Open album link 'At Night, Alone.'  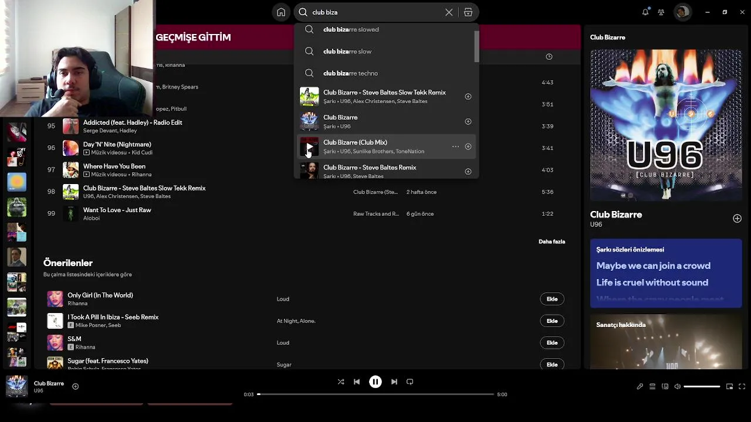click(296, 321)
